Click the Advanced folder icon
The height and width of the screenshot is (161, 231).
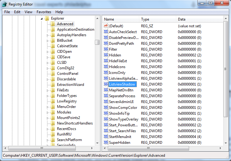53,24
